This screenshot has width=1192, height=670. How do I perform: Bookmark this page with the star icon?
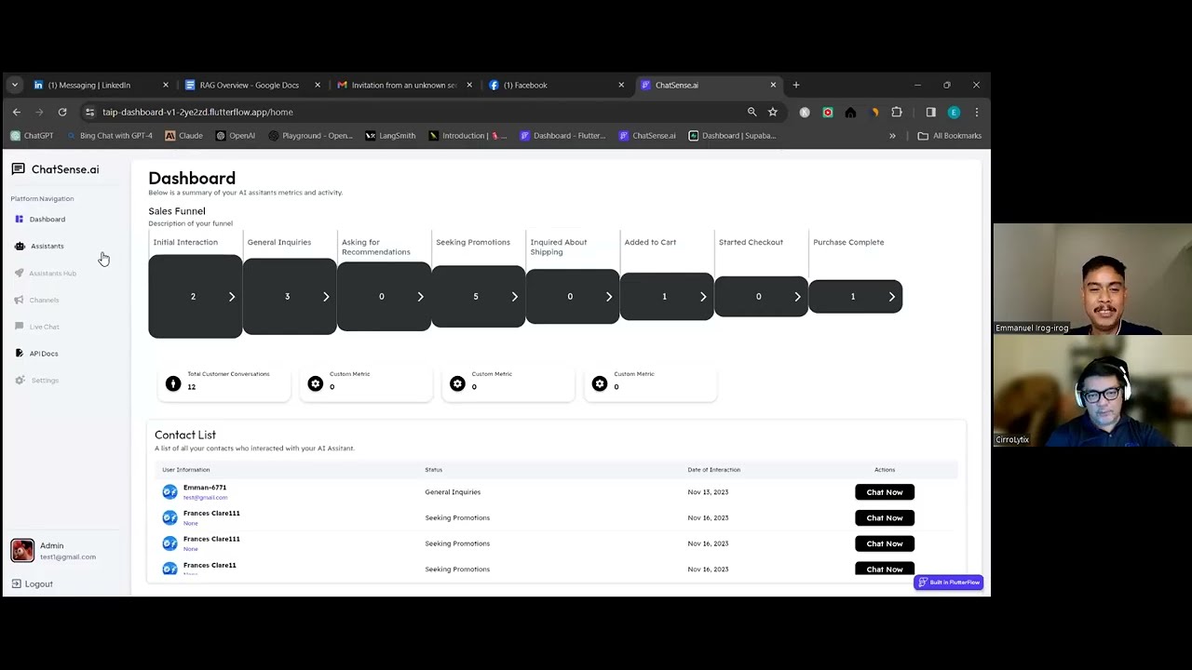point(772,112)
